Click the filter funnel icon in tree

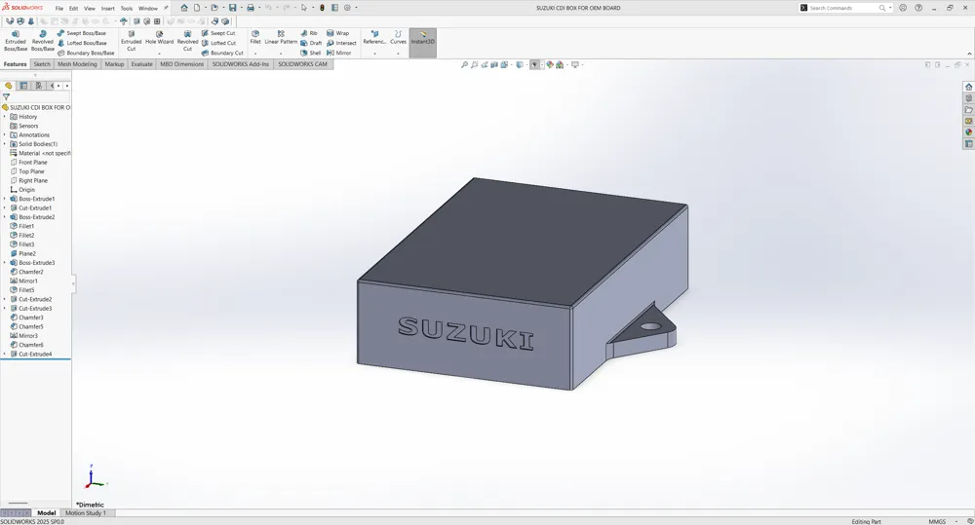point(6,97)
